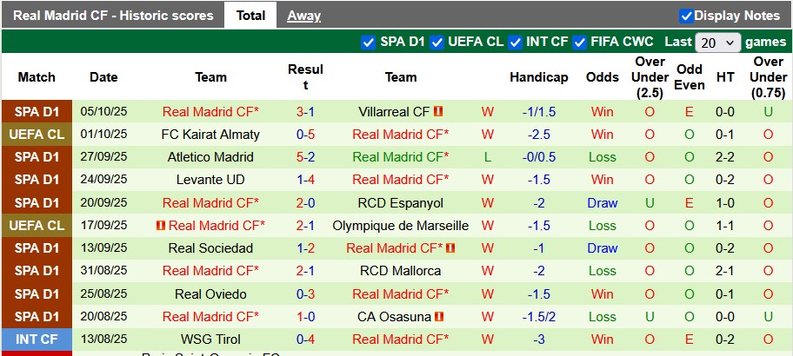Click the INT CF league badge
The image size is (793, 356).
click(x=37, y=340)
